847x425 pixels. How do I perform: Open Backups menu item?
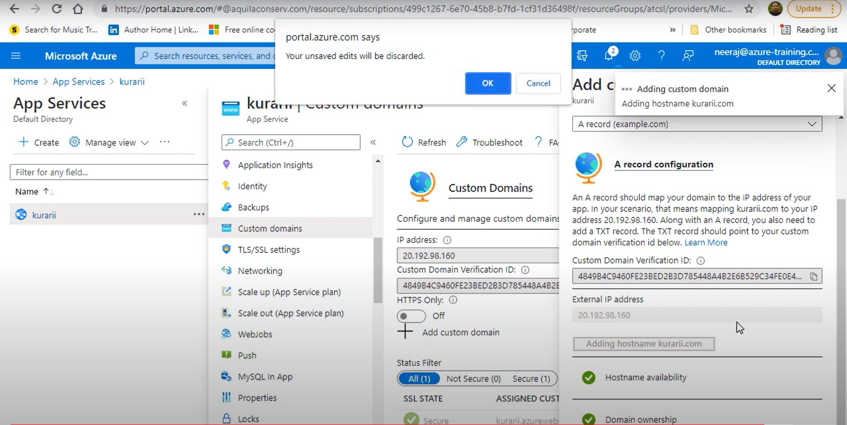point(253,207)
